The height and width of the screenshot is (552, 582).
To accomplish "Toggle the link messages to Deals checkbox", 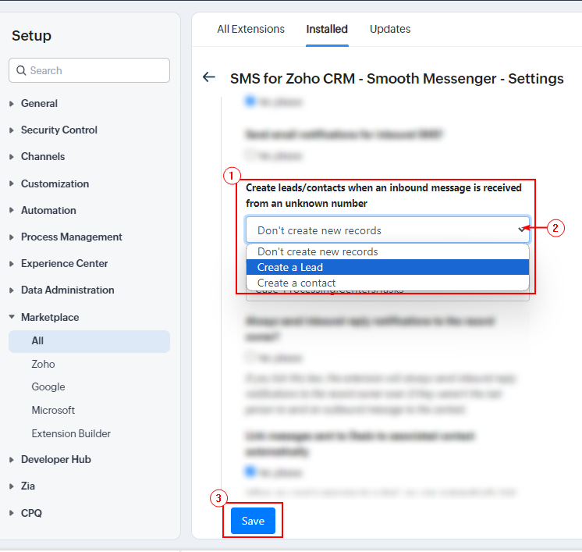I will pyautogui.click(x=250, y=472).
